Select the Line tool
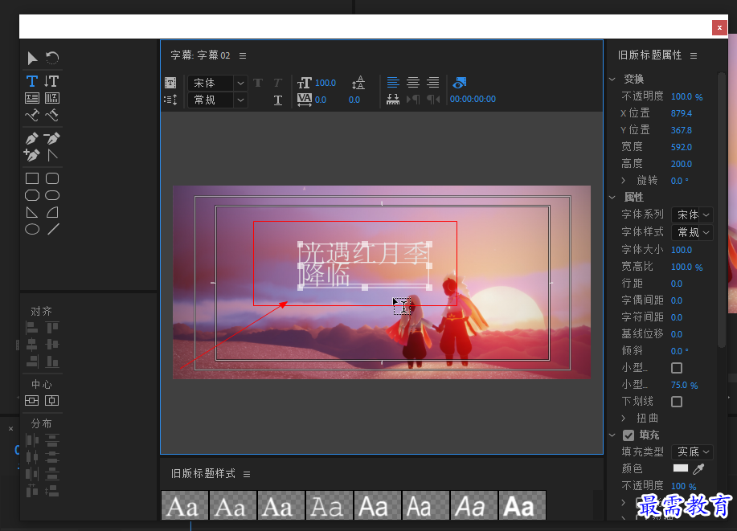 click(53, 229)
